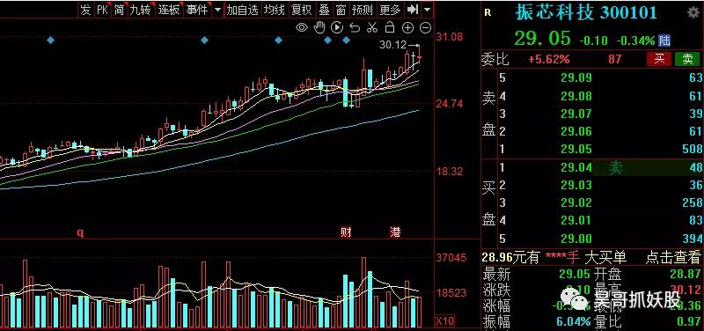Open the 九转 indicator button

coord(140,10)
